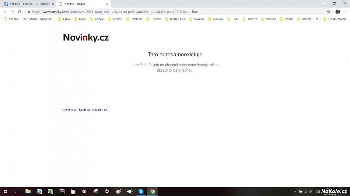Viewport: 350px width, 196px height.
Task: Open the Youtube bookmarks folder
Action: (x=269, y=19)
